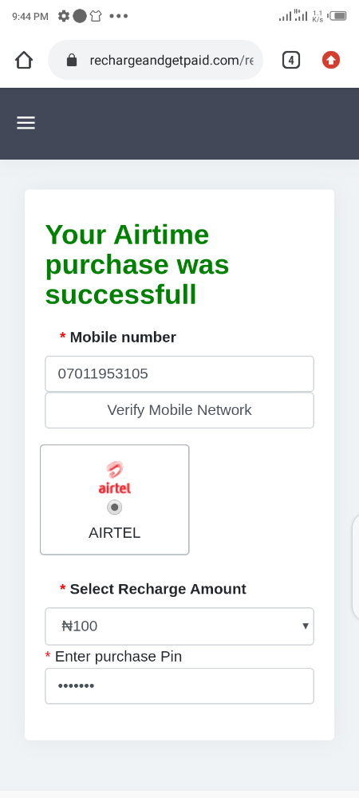This screenshot has width=359, height=798.
Task: Tap the rechargeandgetpaid.com address bar
Action: coord(156,60)
